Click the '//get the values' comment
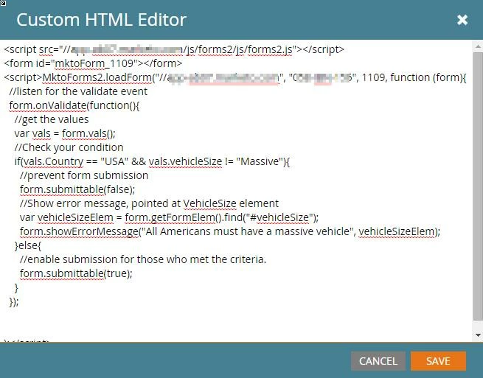The image size is (483, 378). coord(52,119)
